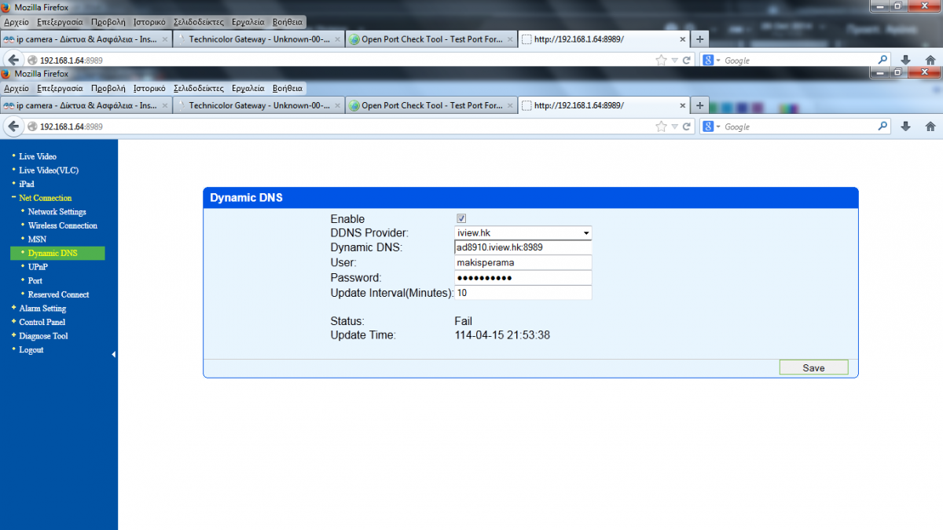Open the Port settings sidebar link
Viewport: 943px width, 530px height.
pos(35,280)
